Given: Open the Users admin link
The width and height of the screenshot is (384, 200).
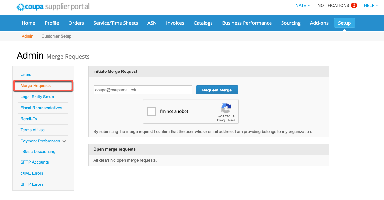Looking at the screenshot, I should click(26, 75).
